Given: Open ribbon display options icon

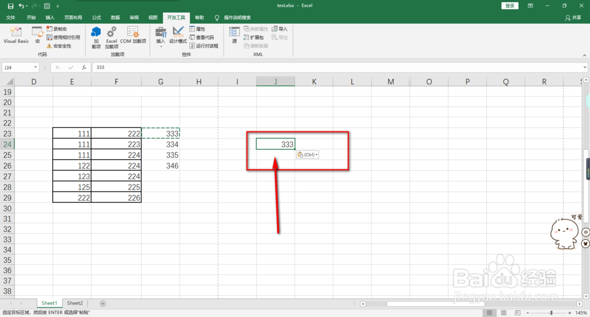Looking at the screenshot, I should 530,6.
